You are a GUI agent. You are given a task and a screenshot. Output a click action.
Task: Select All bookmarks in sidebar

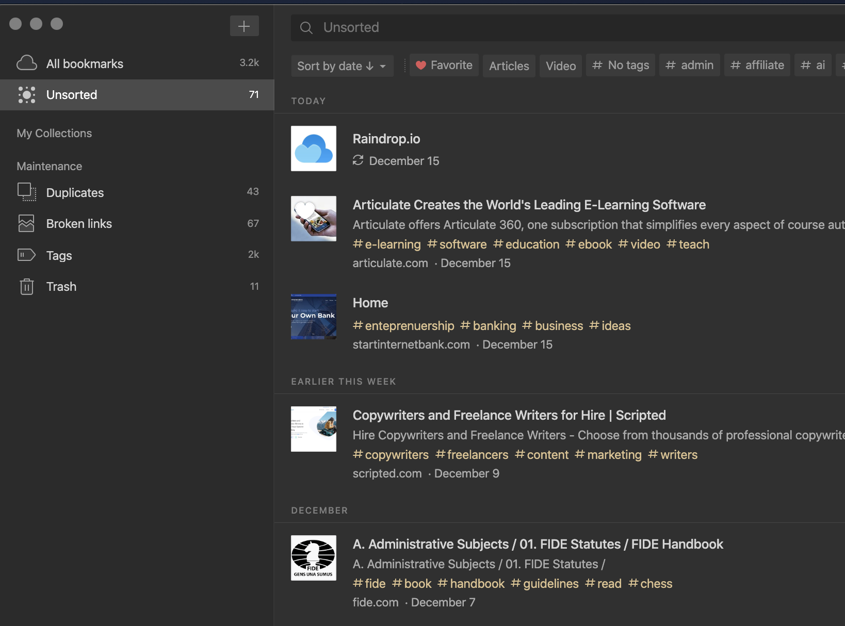click(137, 63)
